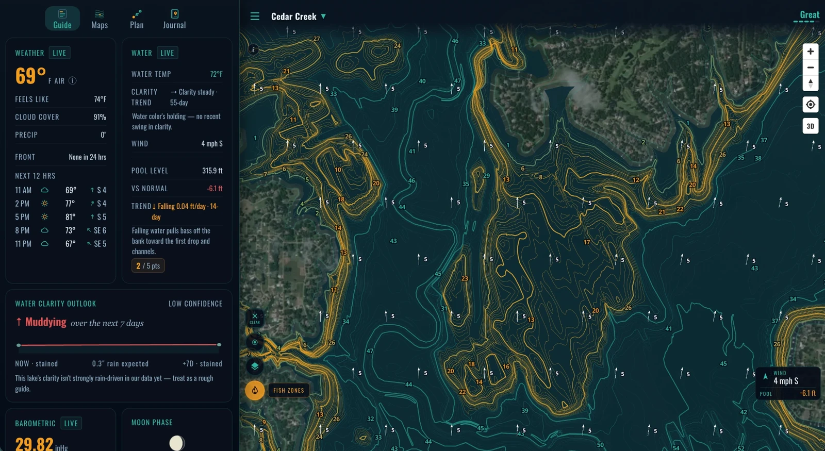
Task: Toggle the fish zones flame button
Action: pyautogui.click(x=255, y=390)
